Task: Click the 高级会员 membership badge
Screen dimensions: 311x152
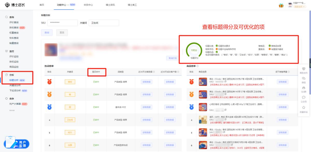Action: [x=299, y=7]
